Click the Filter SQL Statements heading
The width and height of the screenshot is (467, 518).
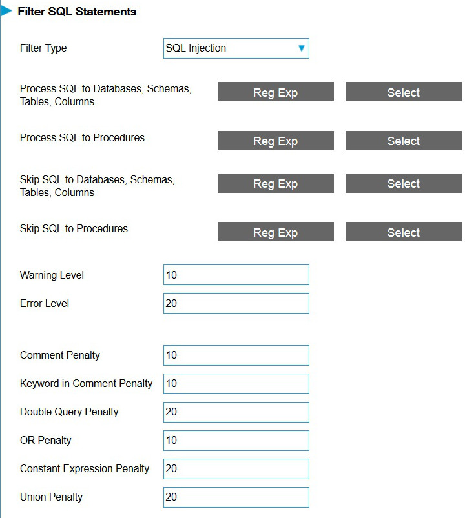coord(77,12)
